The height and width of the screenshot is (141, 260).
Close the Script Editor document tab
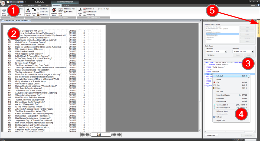[30, 21]
